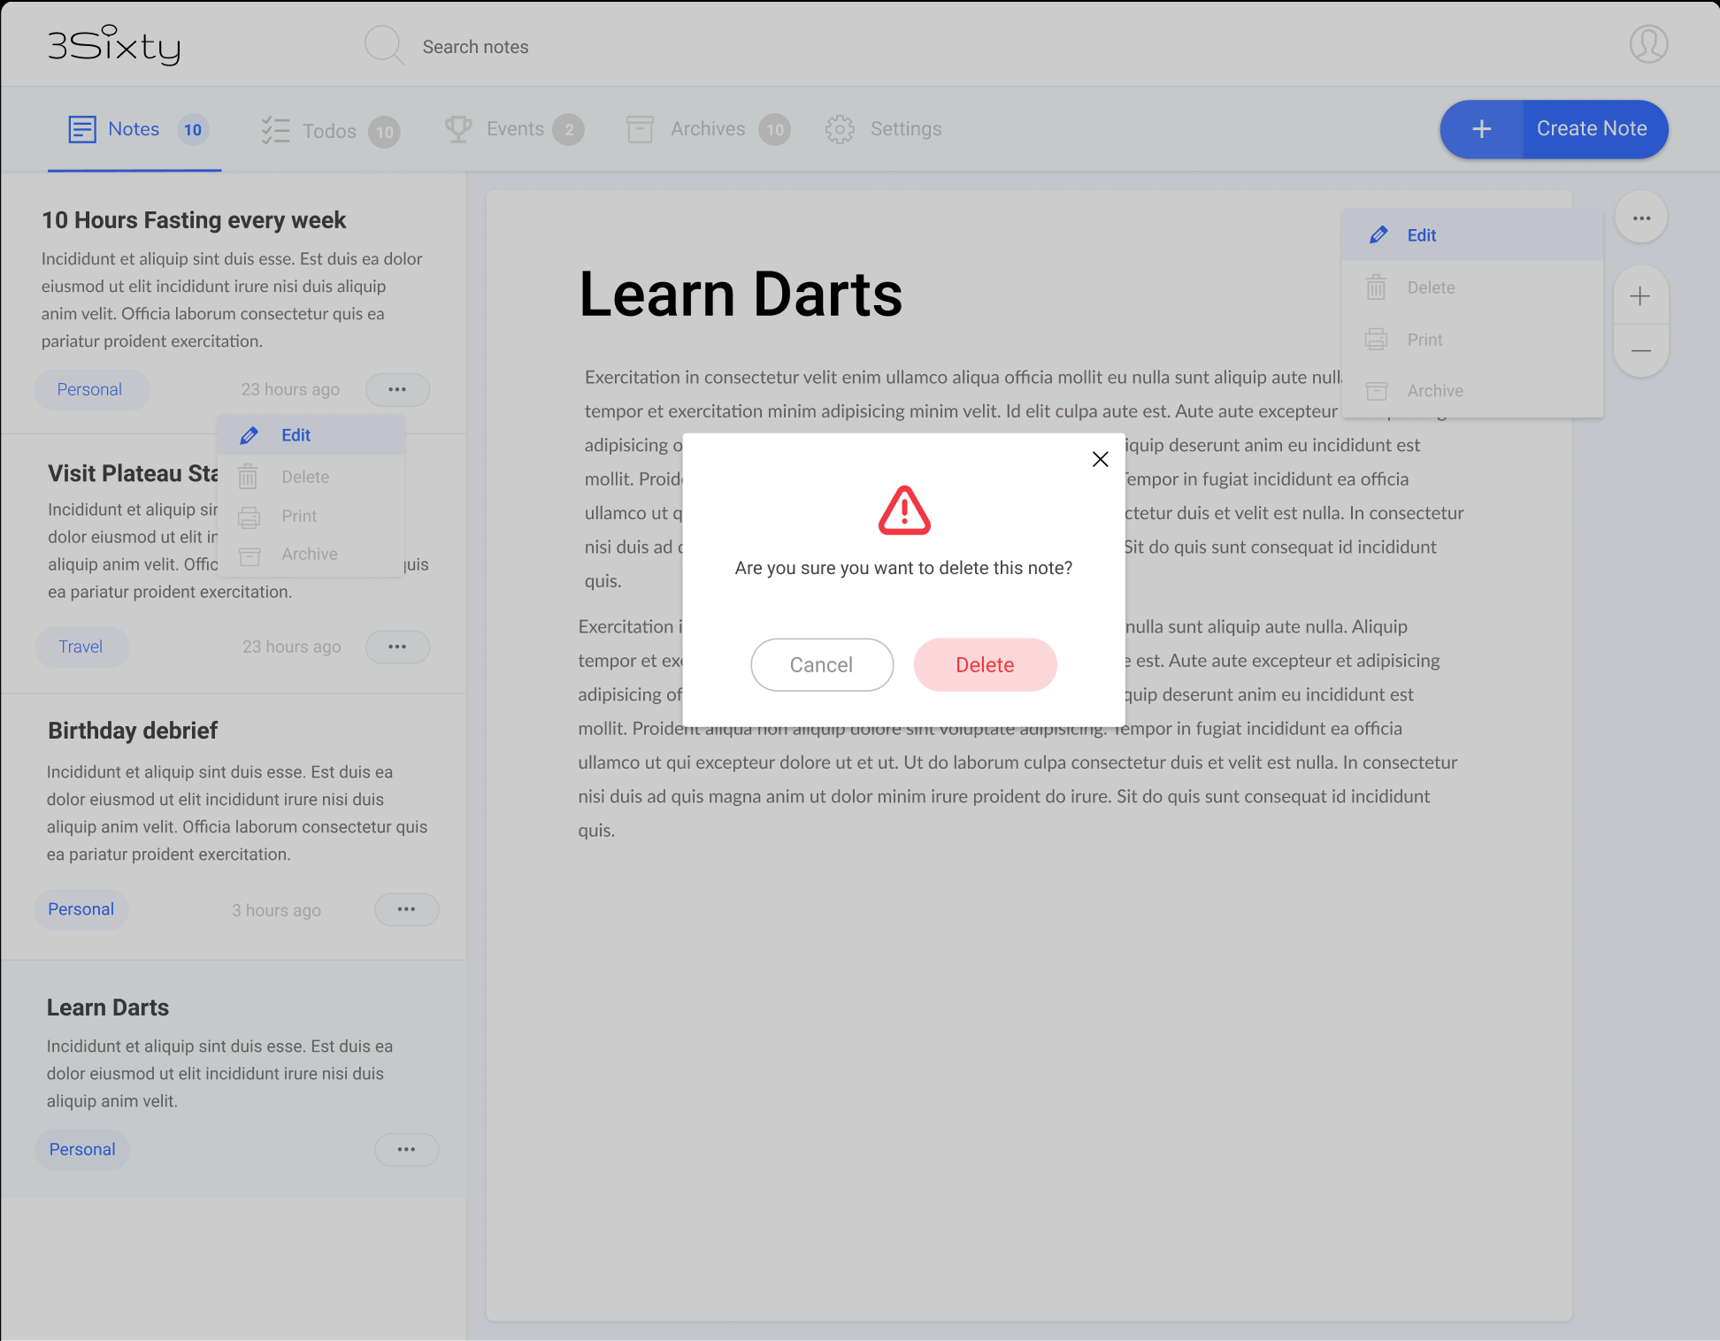Click the 3Sixty logo
Image resolution: width=1720 pixels, height=1341 pixels.
tap(113, 45)
